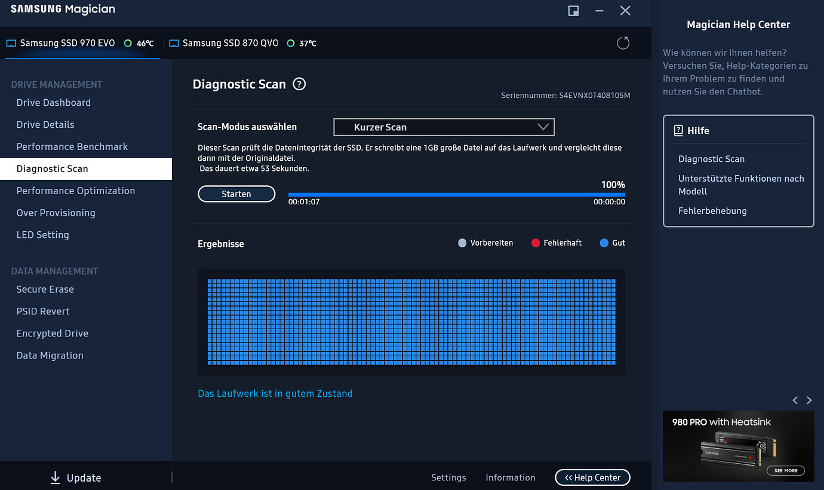Select Secure Erase under Data Management

(x=45, y=289)
